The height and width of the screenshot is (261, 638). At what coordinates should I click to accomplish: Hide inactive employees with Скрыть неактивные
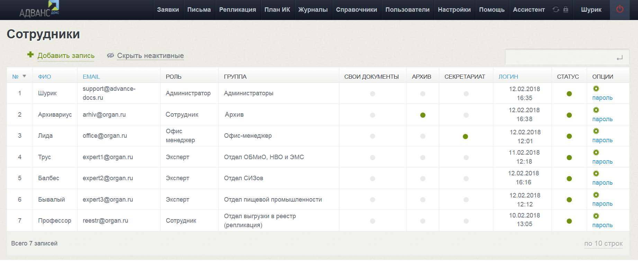click(150, 56)
